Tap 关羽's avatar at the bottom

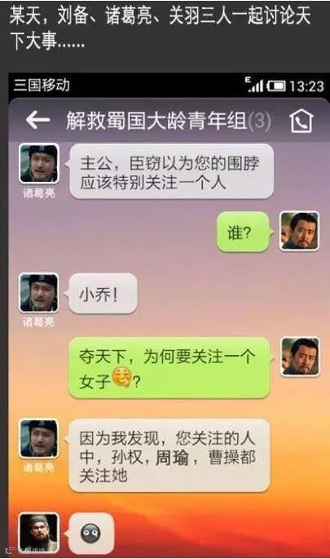pyautogui.click(x=38, y=533)
